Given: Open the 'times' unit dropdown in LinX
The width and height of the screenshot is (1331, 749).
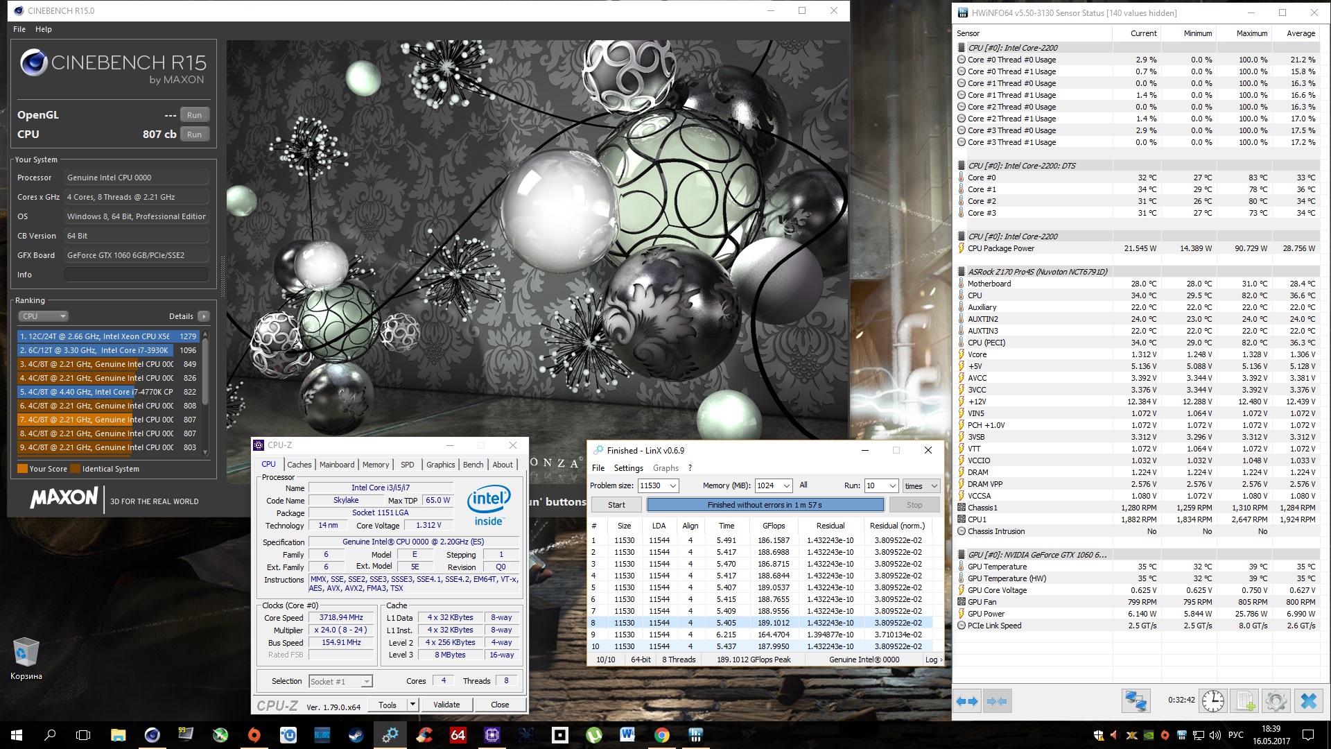Looking at the screenshot, I should [x=921, y=485].
